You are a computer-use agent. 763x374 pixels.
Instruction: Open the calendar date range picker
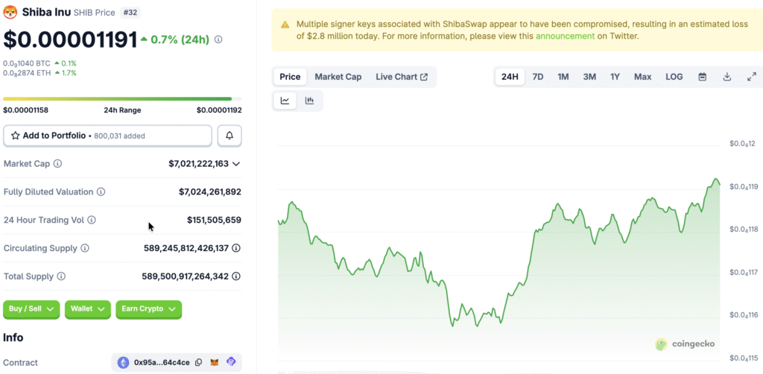point(702,77)
